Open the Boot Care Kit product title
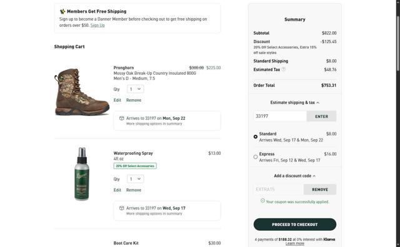The height and width of the screenshot is (247, 400). (x=126, y=243)
